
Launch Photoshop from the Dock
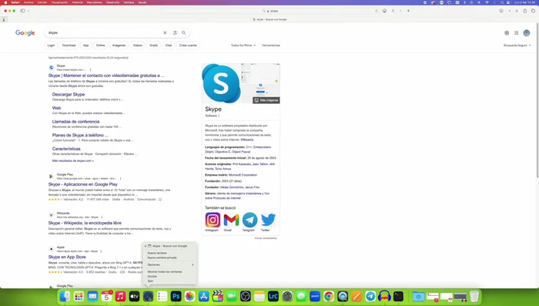tap(176, 296)
